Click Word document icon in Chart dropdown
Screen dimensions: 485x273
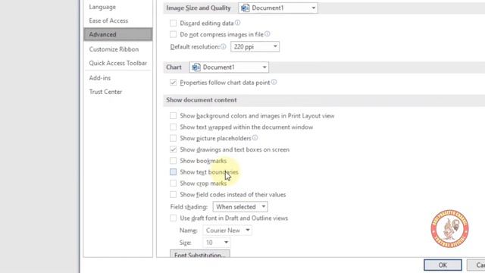click(196, 67)
